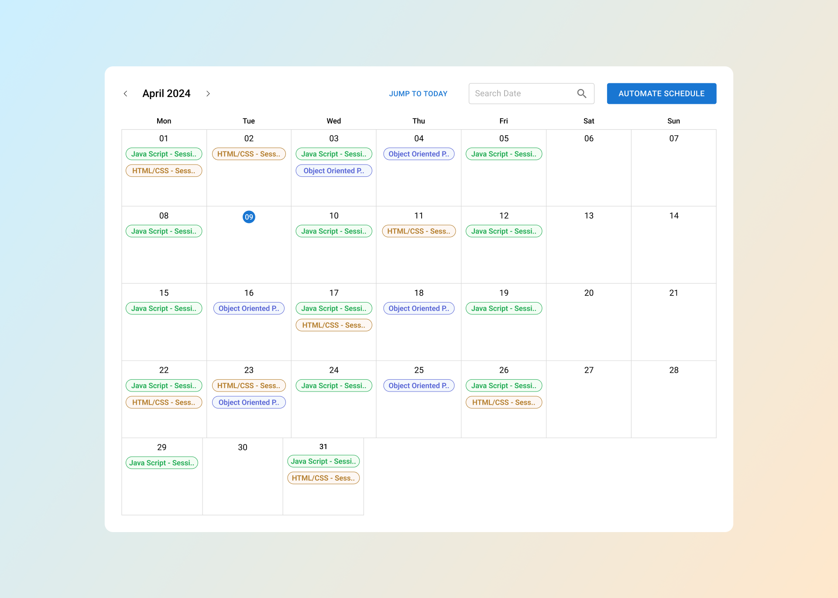Open Object Oriented event on April 25
838x598 pixels.
click(419, 386)
